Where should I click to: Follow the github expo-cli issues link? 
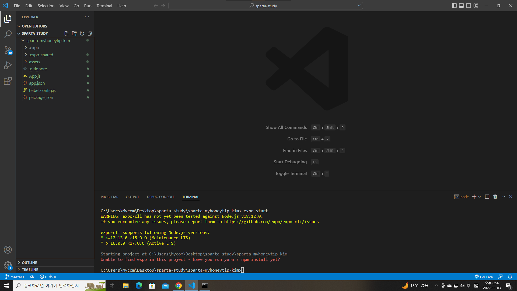[271, 222]
